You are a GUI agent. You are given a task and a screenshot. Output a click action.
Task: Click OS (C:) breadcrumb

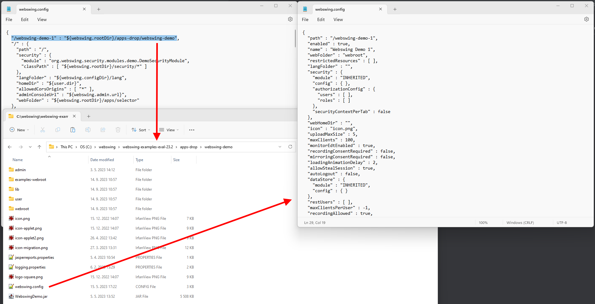(86, 147)
